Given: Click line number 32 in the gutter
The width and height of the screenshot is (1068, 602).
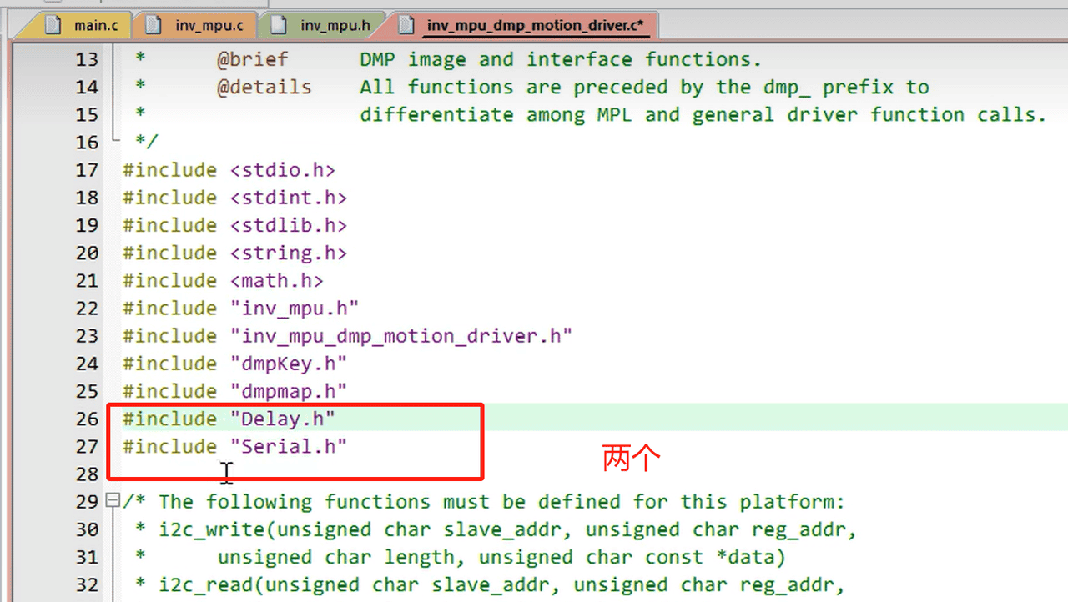Looking at the screenshot, I should click(87, 584).
